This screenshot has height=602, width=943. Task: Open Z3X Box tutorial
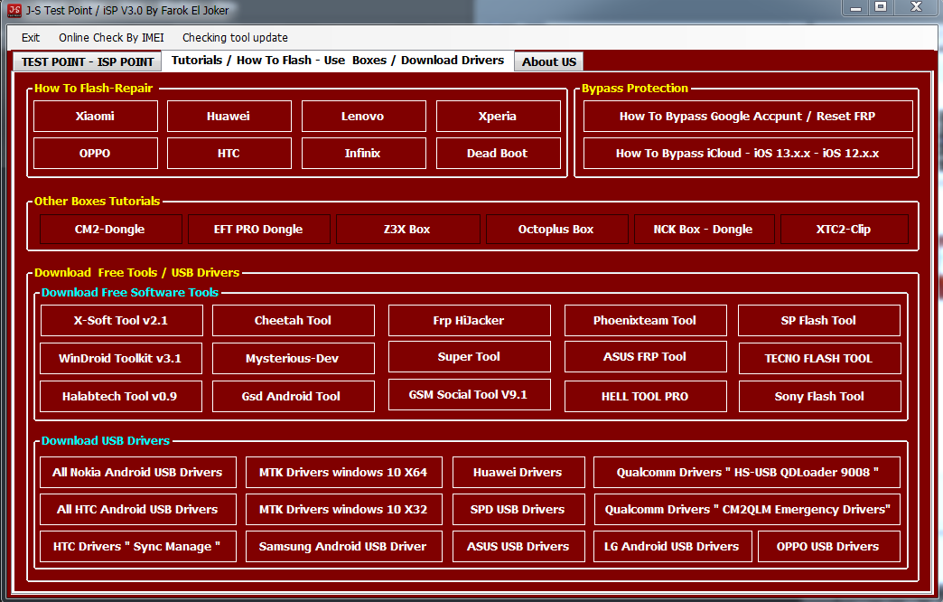pyautogui.click(x=407, y=230)
